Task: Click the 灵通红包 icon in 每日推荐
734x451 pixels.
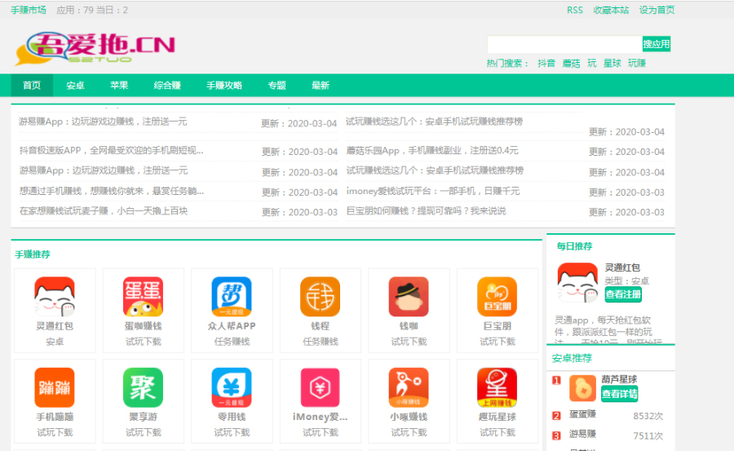Action: 577,282
